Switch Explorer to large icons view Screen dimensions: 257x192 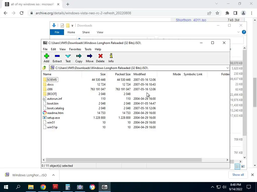coord(243,166)
